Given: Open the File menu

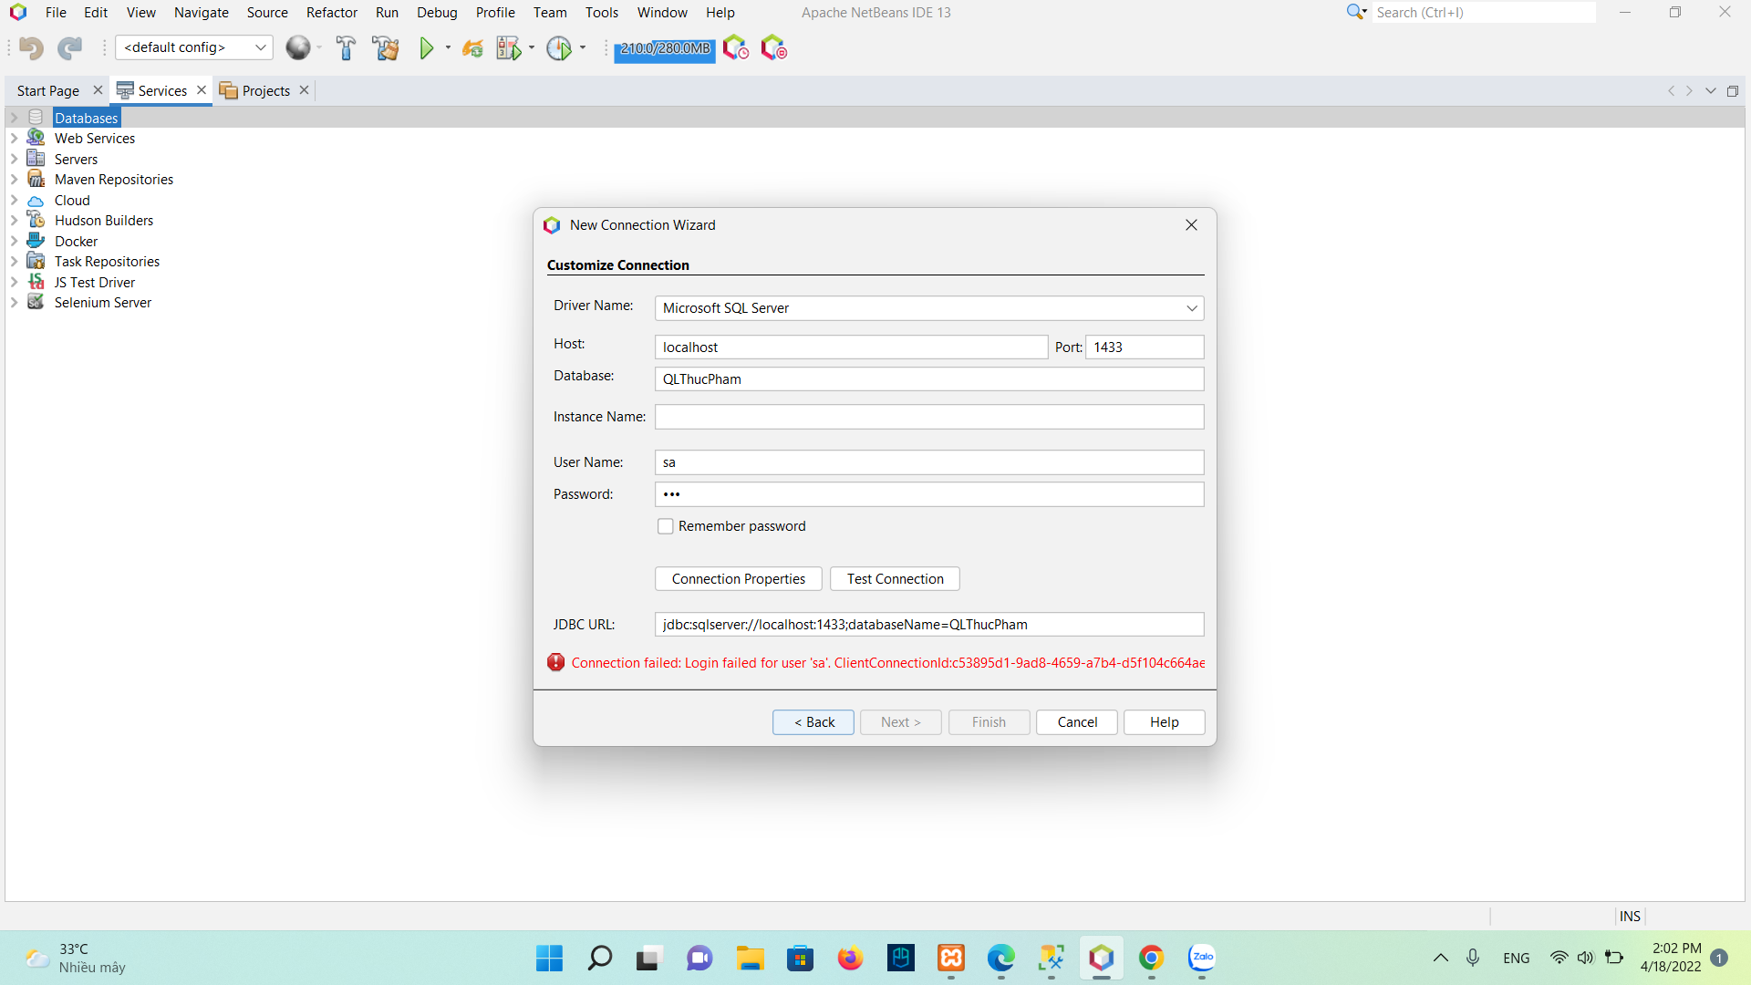Looking at the screenshot, I should coord(56,13).
